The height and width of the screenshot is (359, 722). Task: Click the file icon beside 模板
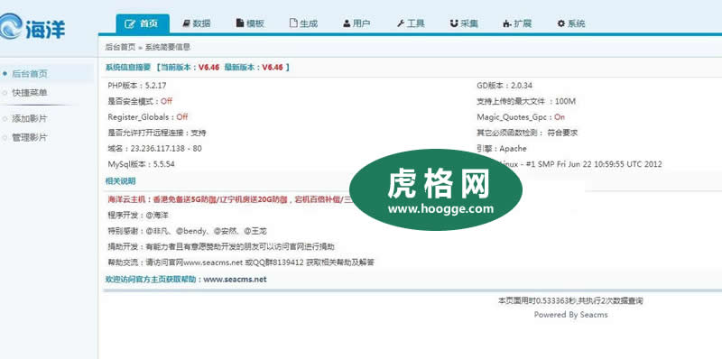click(239, 23)
